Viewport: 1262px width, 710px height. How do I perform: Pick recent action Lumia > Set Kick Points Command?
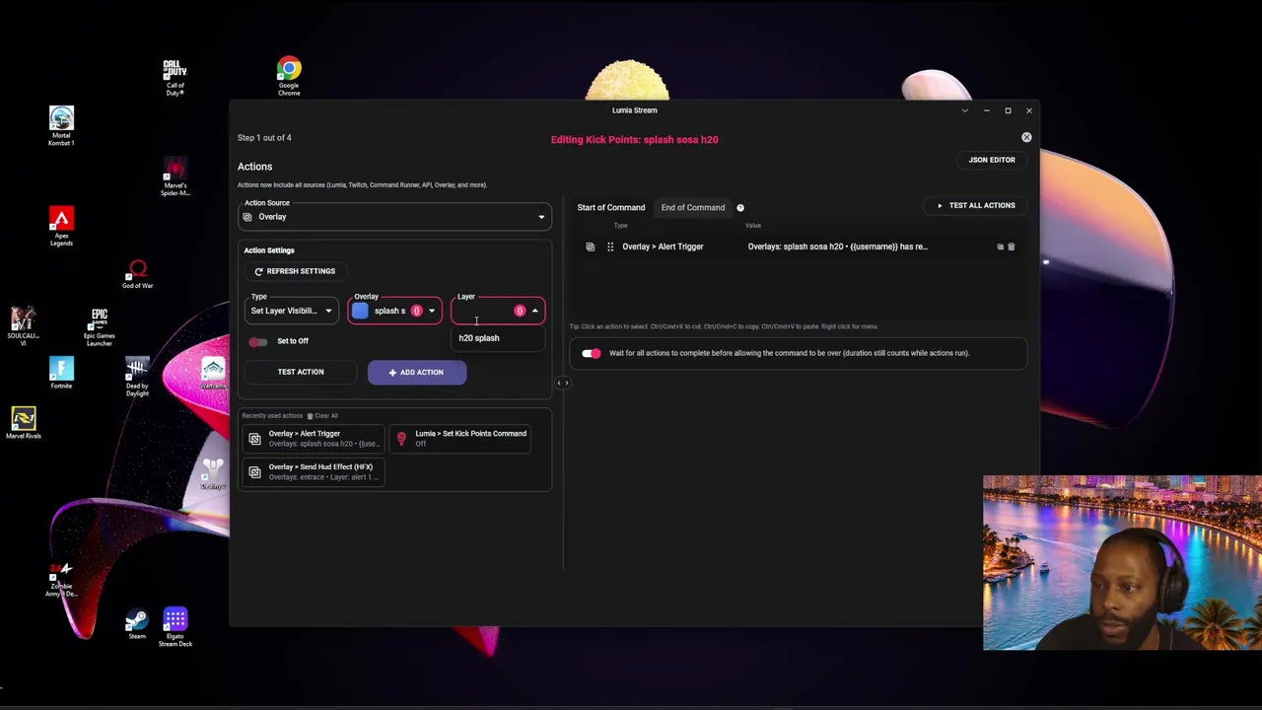[x=461, y=438]
